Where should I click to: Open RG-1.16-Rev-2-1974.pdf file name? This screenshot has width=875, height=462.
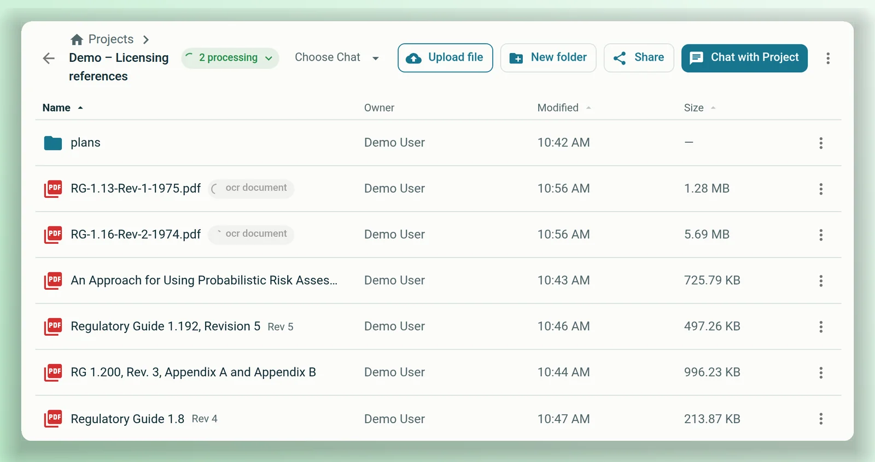coord(136,235)
